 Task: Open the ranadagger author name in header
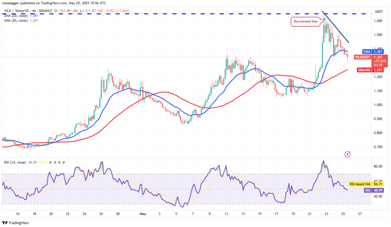coord(10,3)
